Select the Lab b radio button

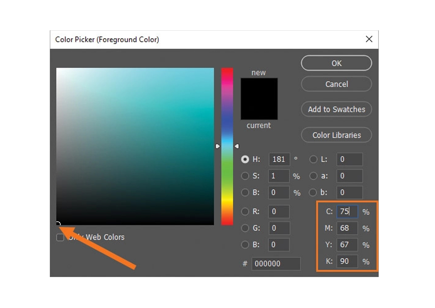coord(313,192)
